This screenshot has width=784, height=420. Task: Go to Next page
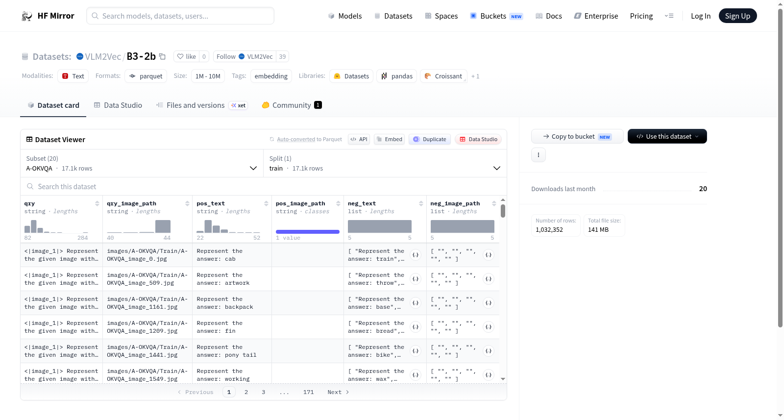point(338,392)
